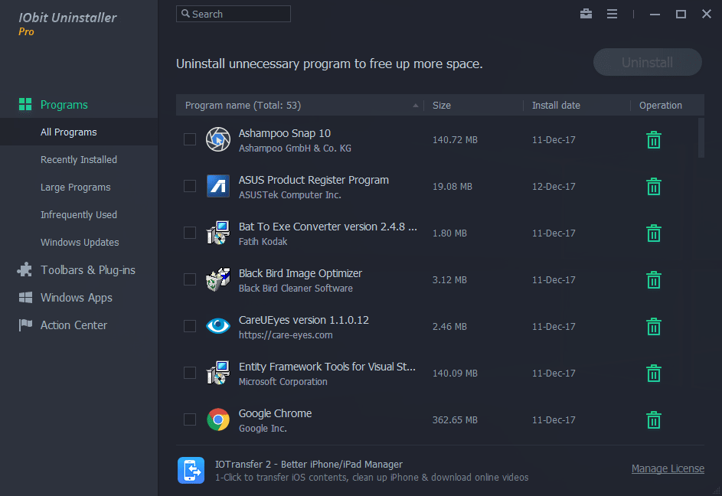Image resolution: width=722 pixels, height=496 pixels.
Task: Tick the Google Chrome checkbox
Action: coord(190,419)
